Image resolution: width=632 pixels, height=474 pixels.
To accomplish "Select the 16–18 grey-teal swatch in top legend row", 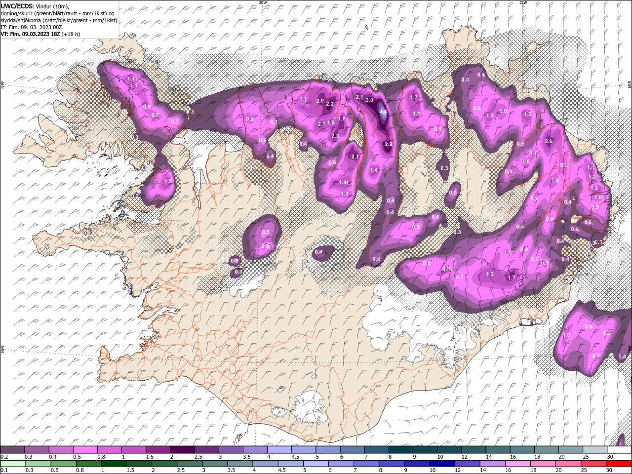I will coord(522,450).
